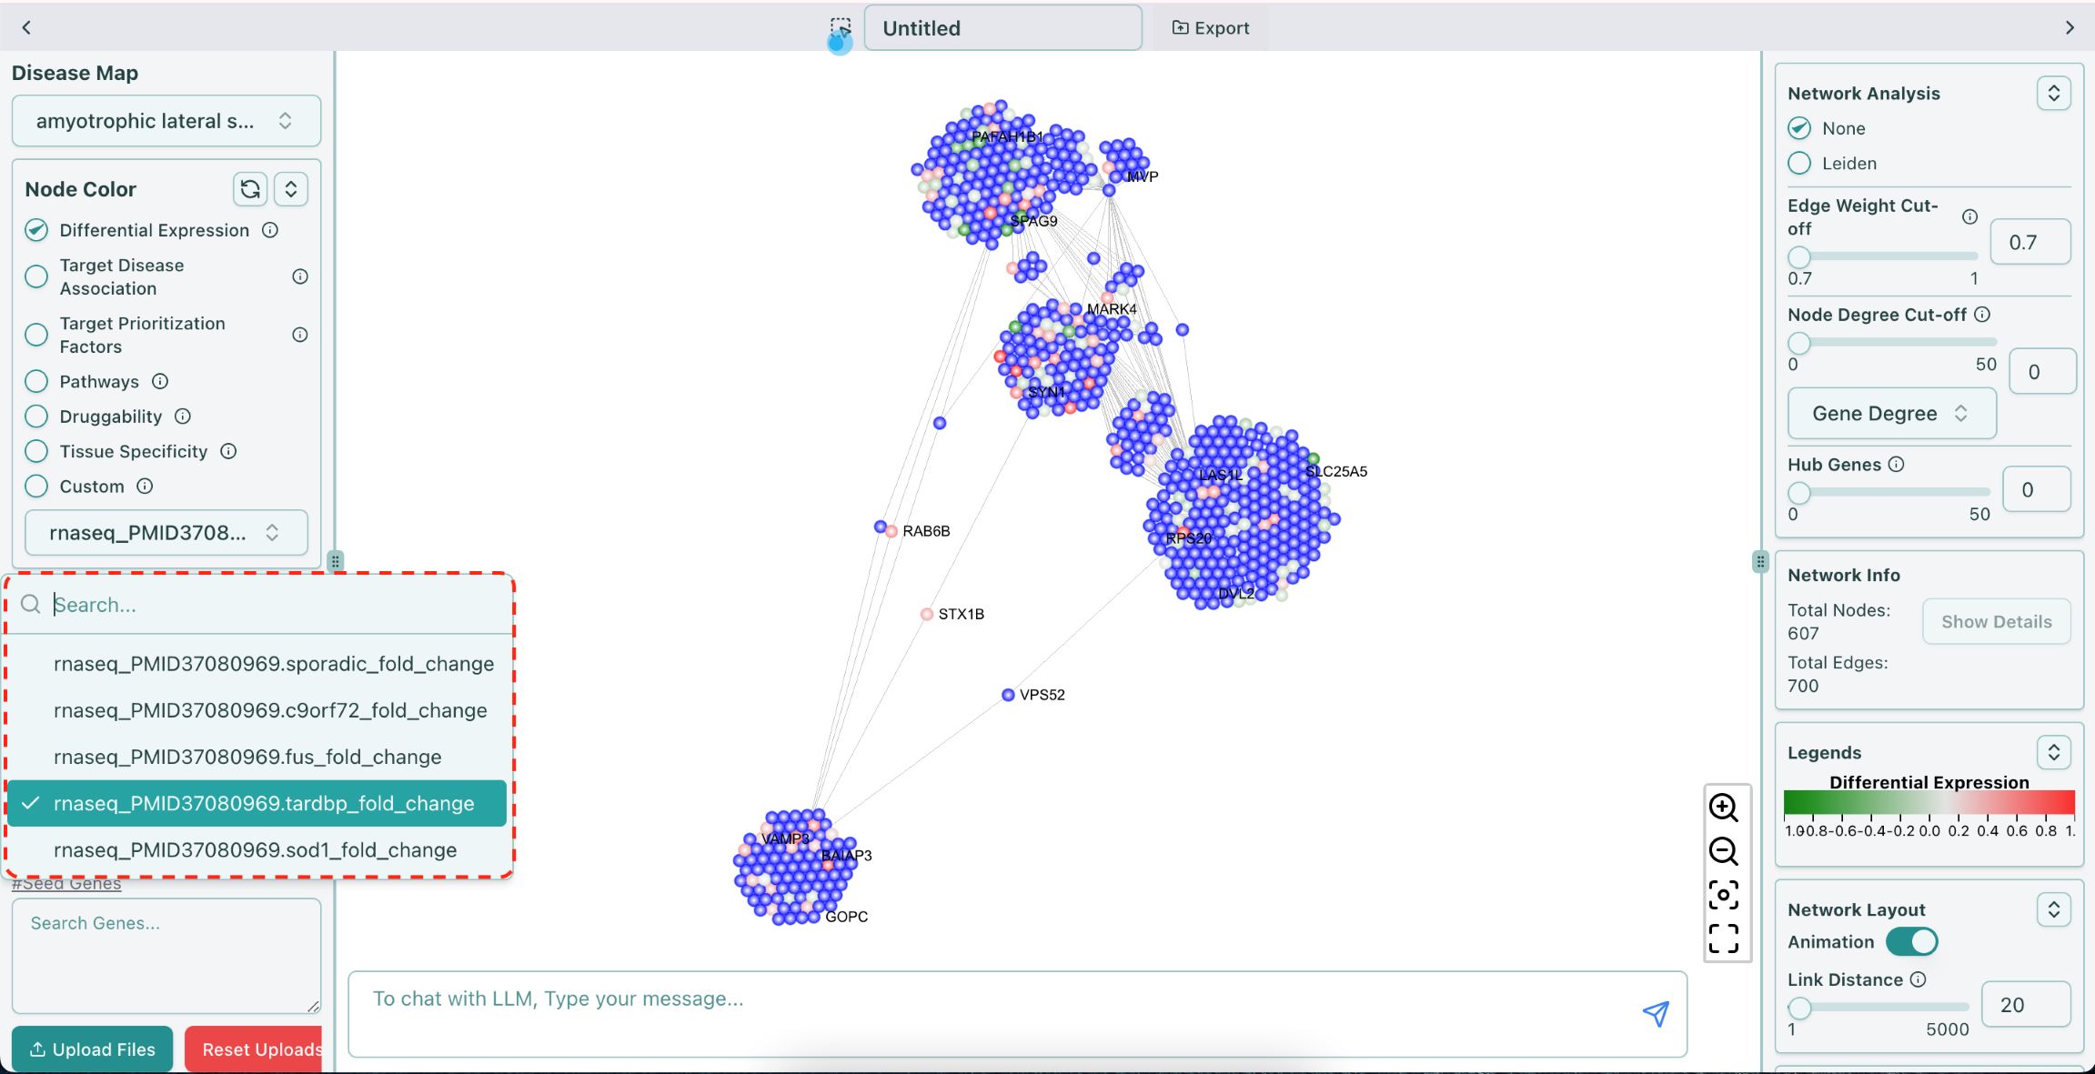Click the Show Details button
This screenshot has width=2095, height=1074.
coord(1996,621)
